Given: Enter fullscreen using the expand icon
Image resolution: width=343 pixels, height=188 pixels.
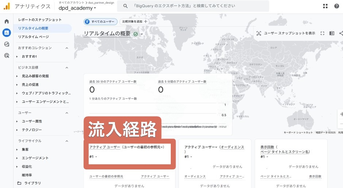Looking at the screenshot, I should [x=322, y=33].
